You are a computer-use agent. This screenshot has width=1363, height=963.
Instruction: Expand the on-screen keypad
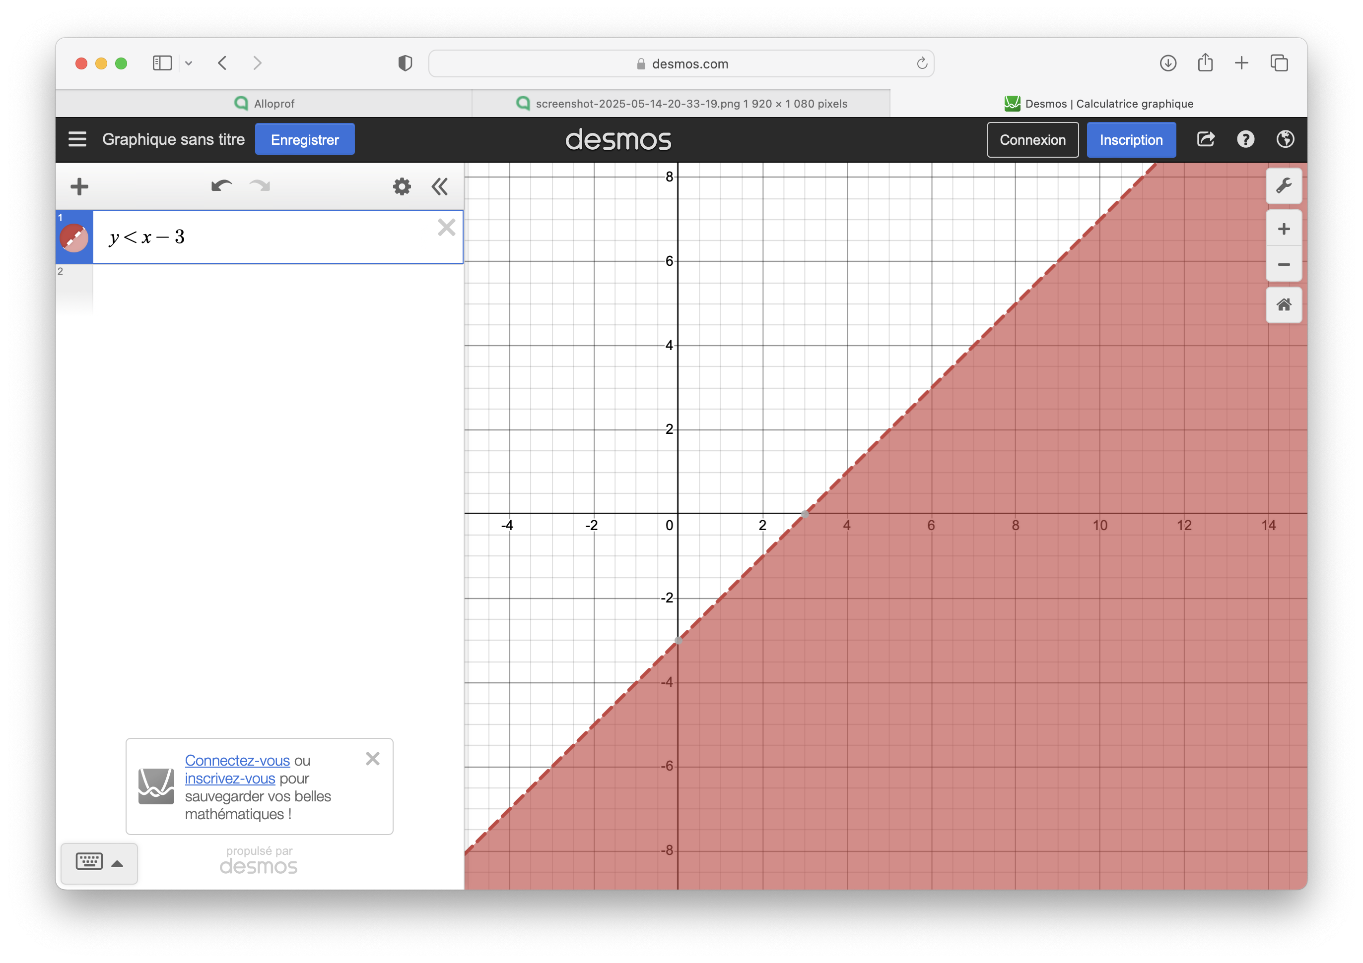[x=99, y=863]
